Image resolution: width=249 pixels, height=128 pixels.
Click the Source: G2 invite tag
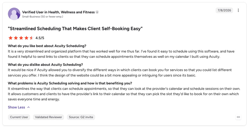tap(81, 117)
